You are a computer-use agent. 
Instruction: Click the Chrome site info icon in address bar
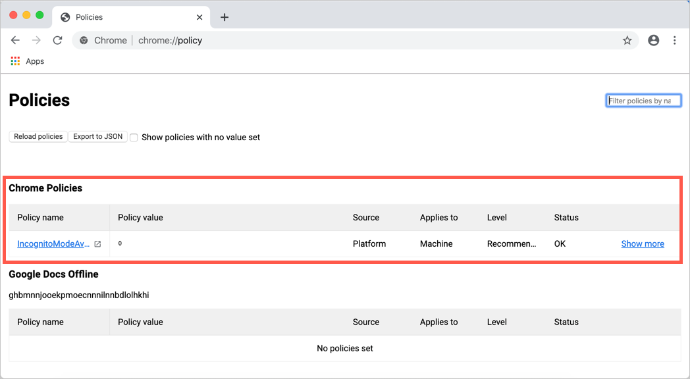pyautogui.click(x=84, y=40)
